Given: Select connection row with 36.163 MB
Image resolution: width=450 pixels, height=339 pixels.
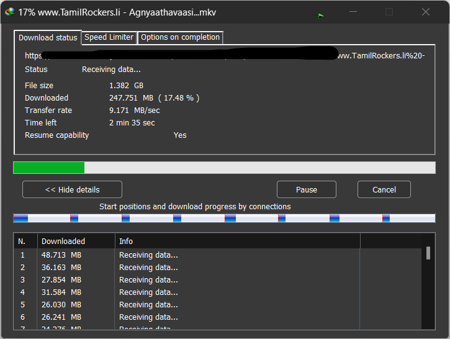Looking at the screenshot, I should point(217,268).
